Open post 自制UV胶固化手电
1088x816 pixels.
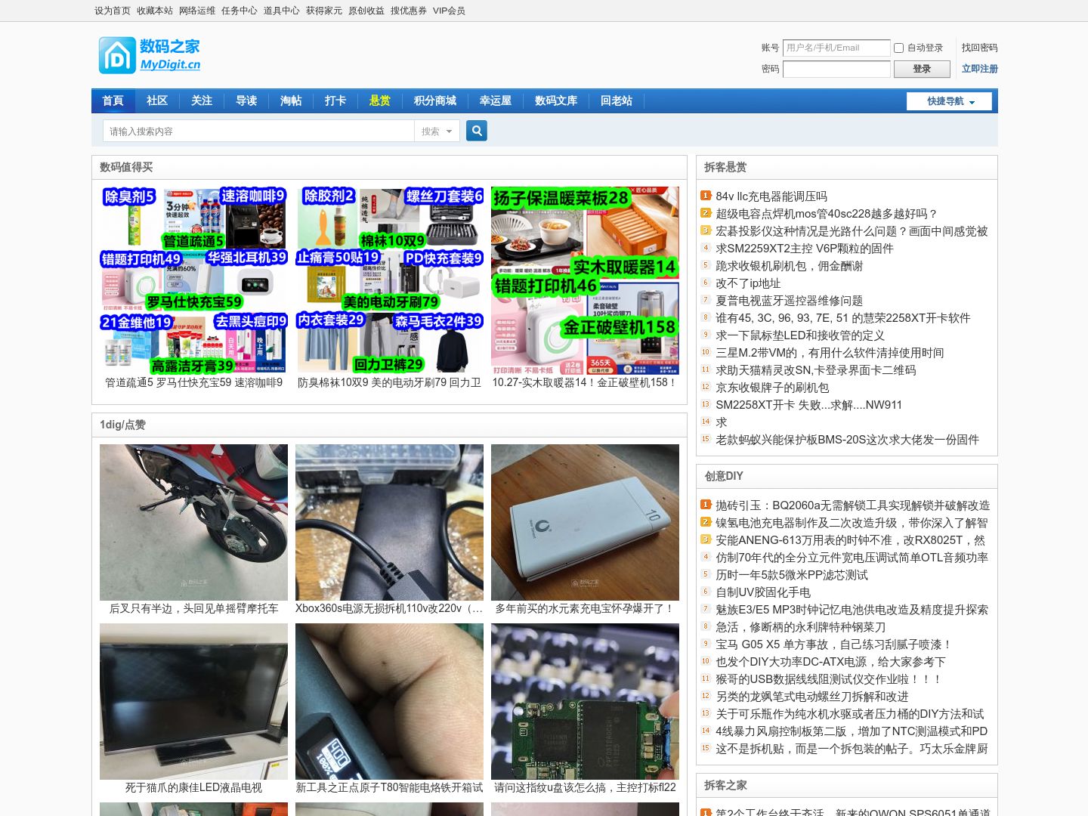pyautogui.click(x=763, y=592)
